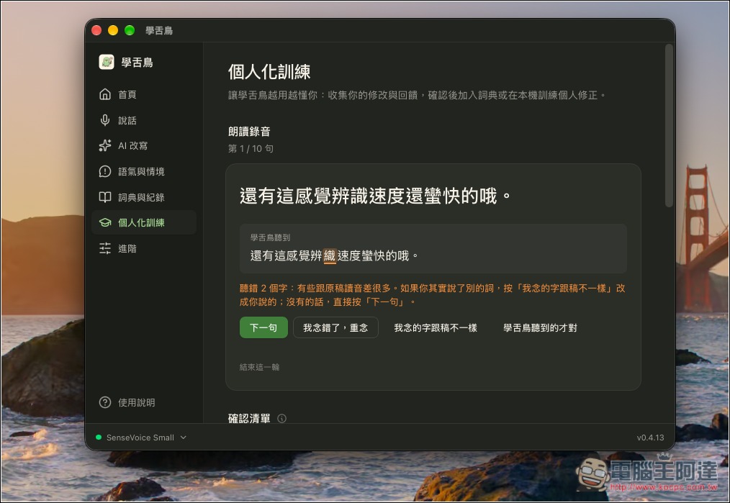Click the vertical scrollbar of main panel
Screen dimensions: 730x503
[x=669, y=126]
